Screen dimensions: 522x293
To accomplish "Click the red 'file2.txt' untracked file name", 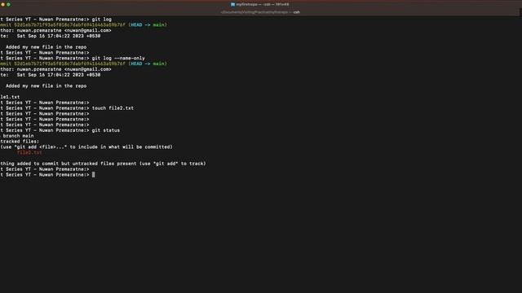I will click(x=29, y=152).
